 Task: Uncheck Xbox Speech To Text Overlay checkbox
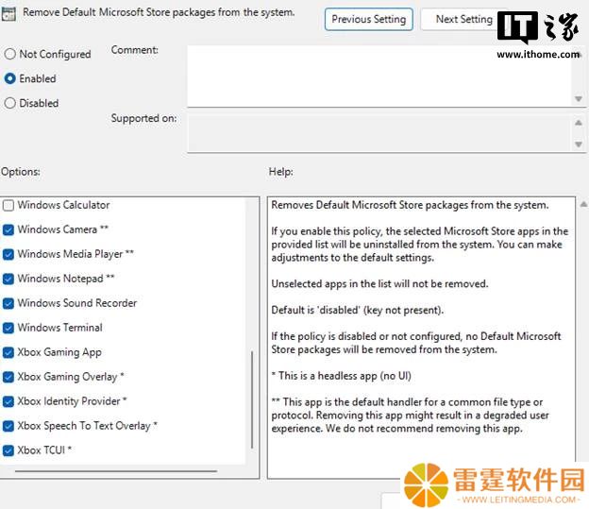click(x=8, y=426)
